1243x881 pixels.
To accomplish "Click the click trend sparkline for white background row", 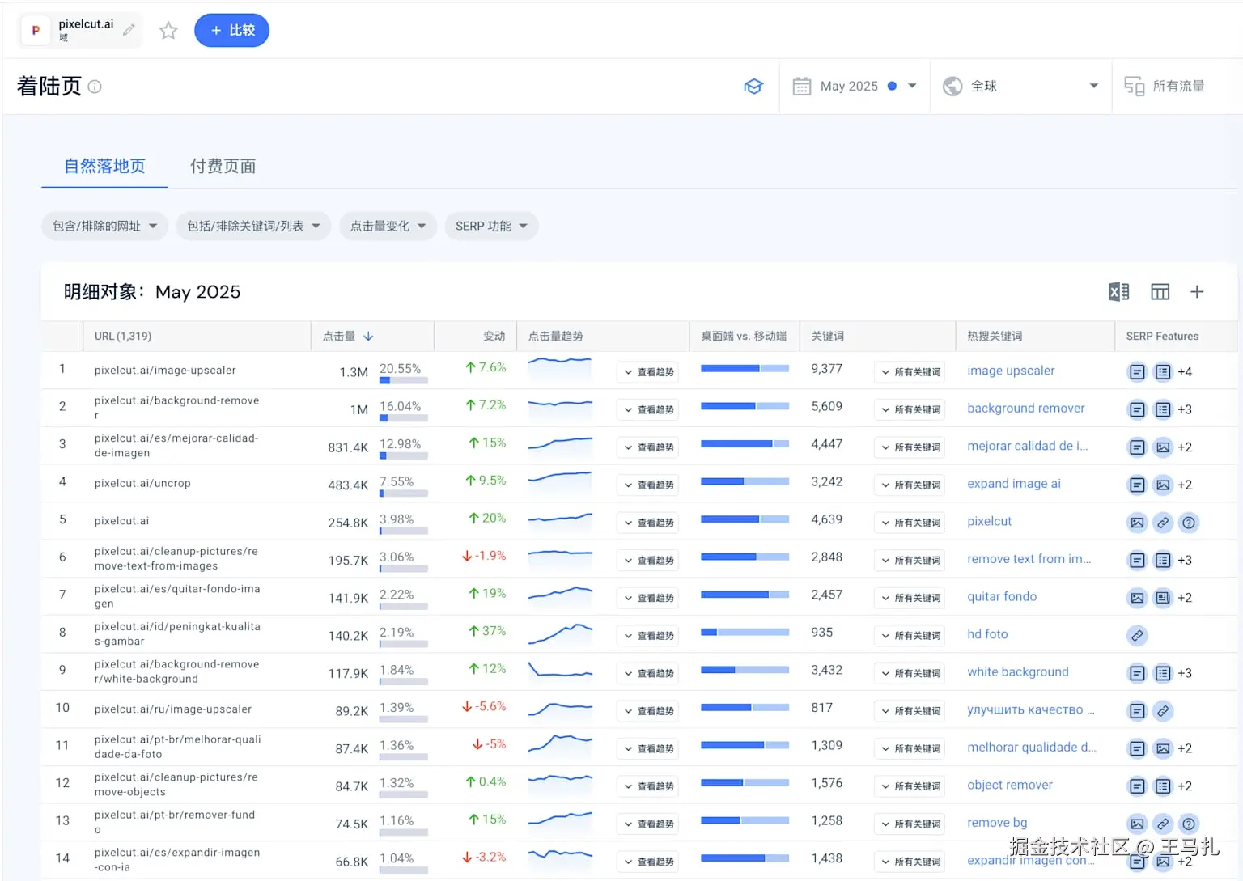I will 560,671.
